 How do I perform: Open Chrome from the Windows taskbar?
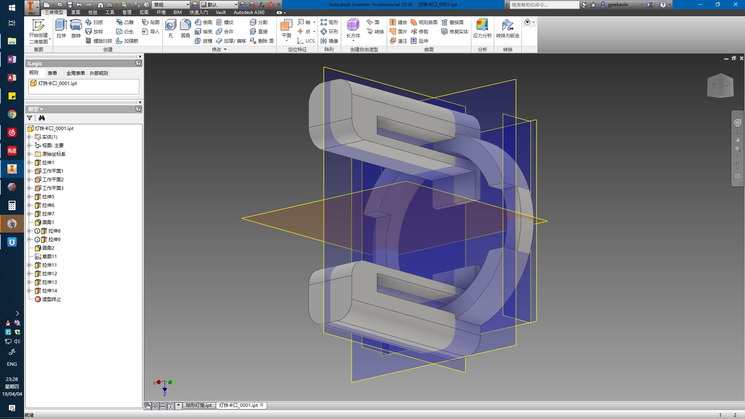click(x=12, y=114)
